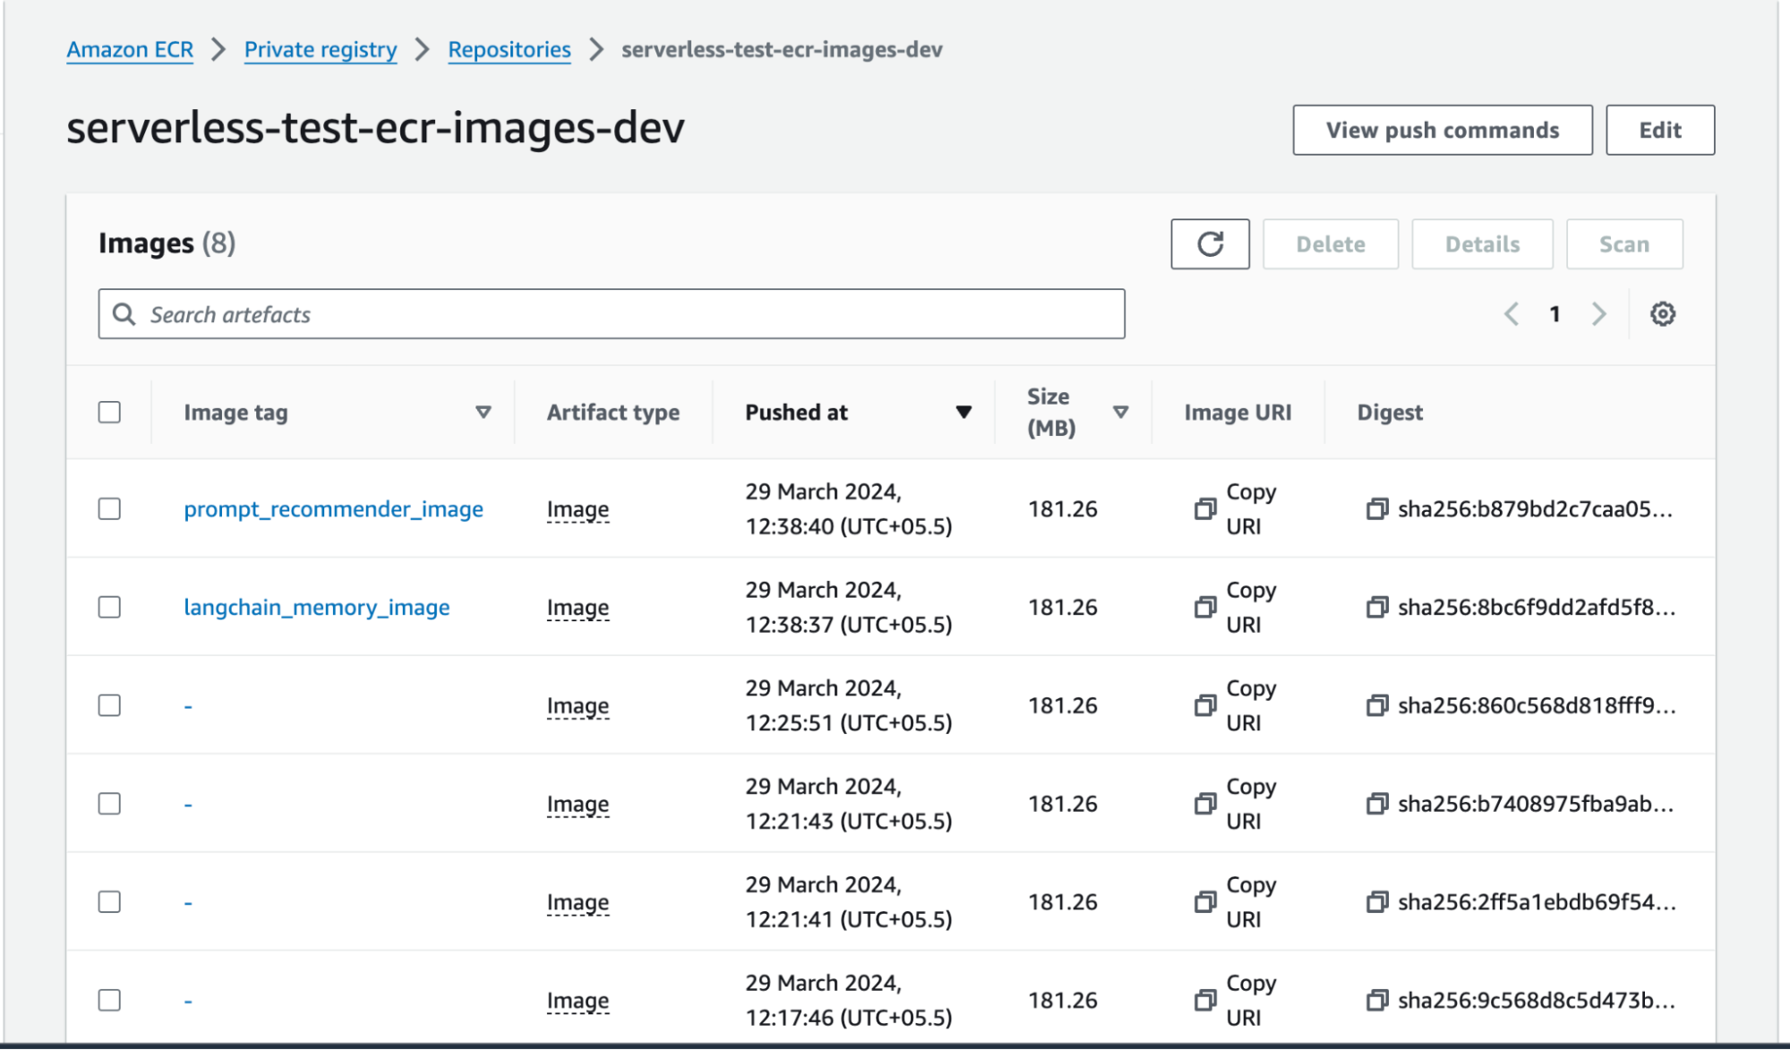Toggle the select-all images checkbox

point(109,413)
